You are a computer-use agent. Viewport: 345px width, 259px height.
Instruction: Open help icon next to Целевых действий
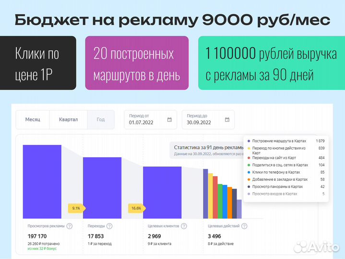click(244, 226)
